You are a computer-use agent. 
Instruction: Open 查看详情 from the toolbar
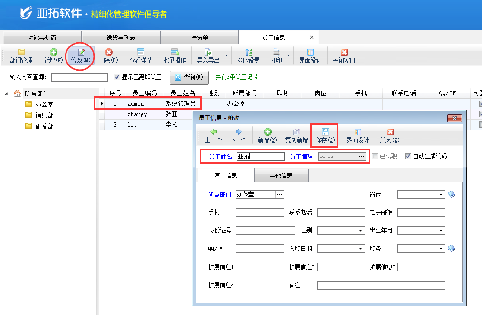click(141, 56)
